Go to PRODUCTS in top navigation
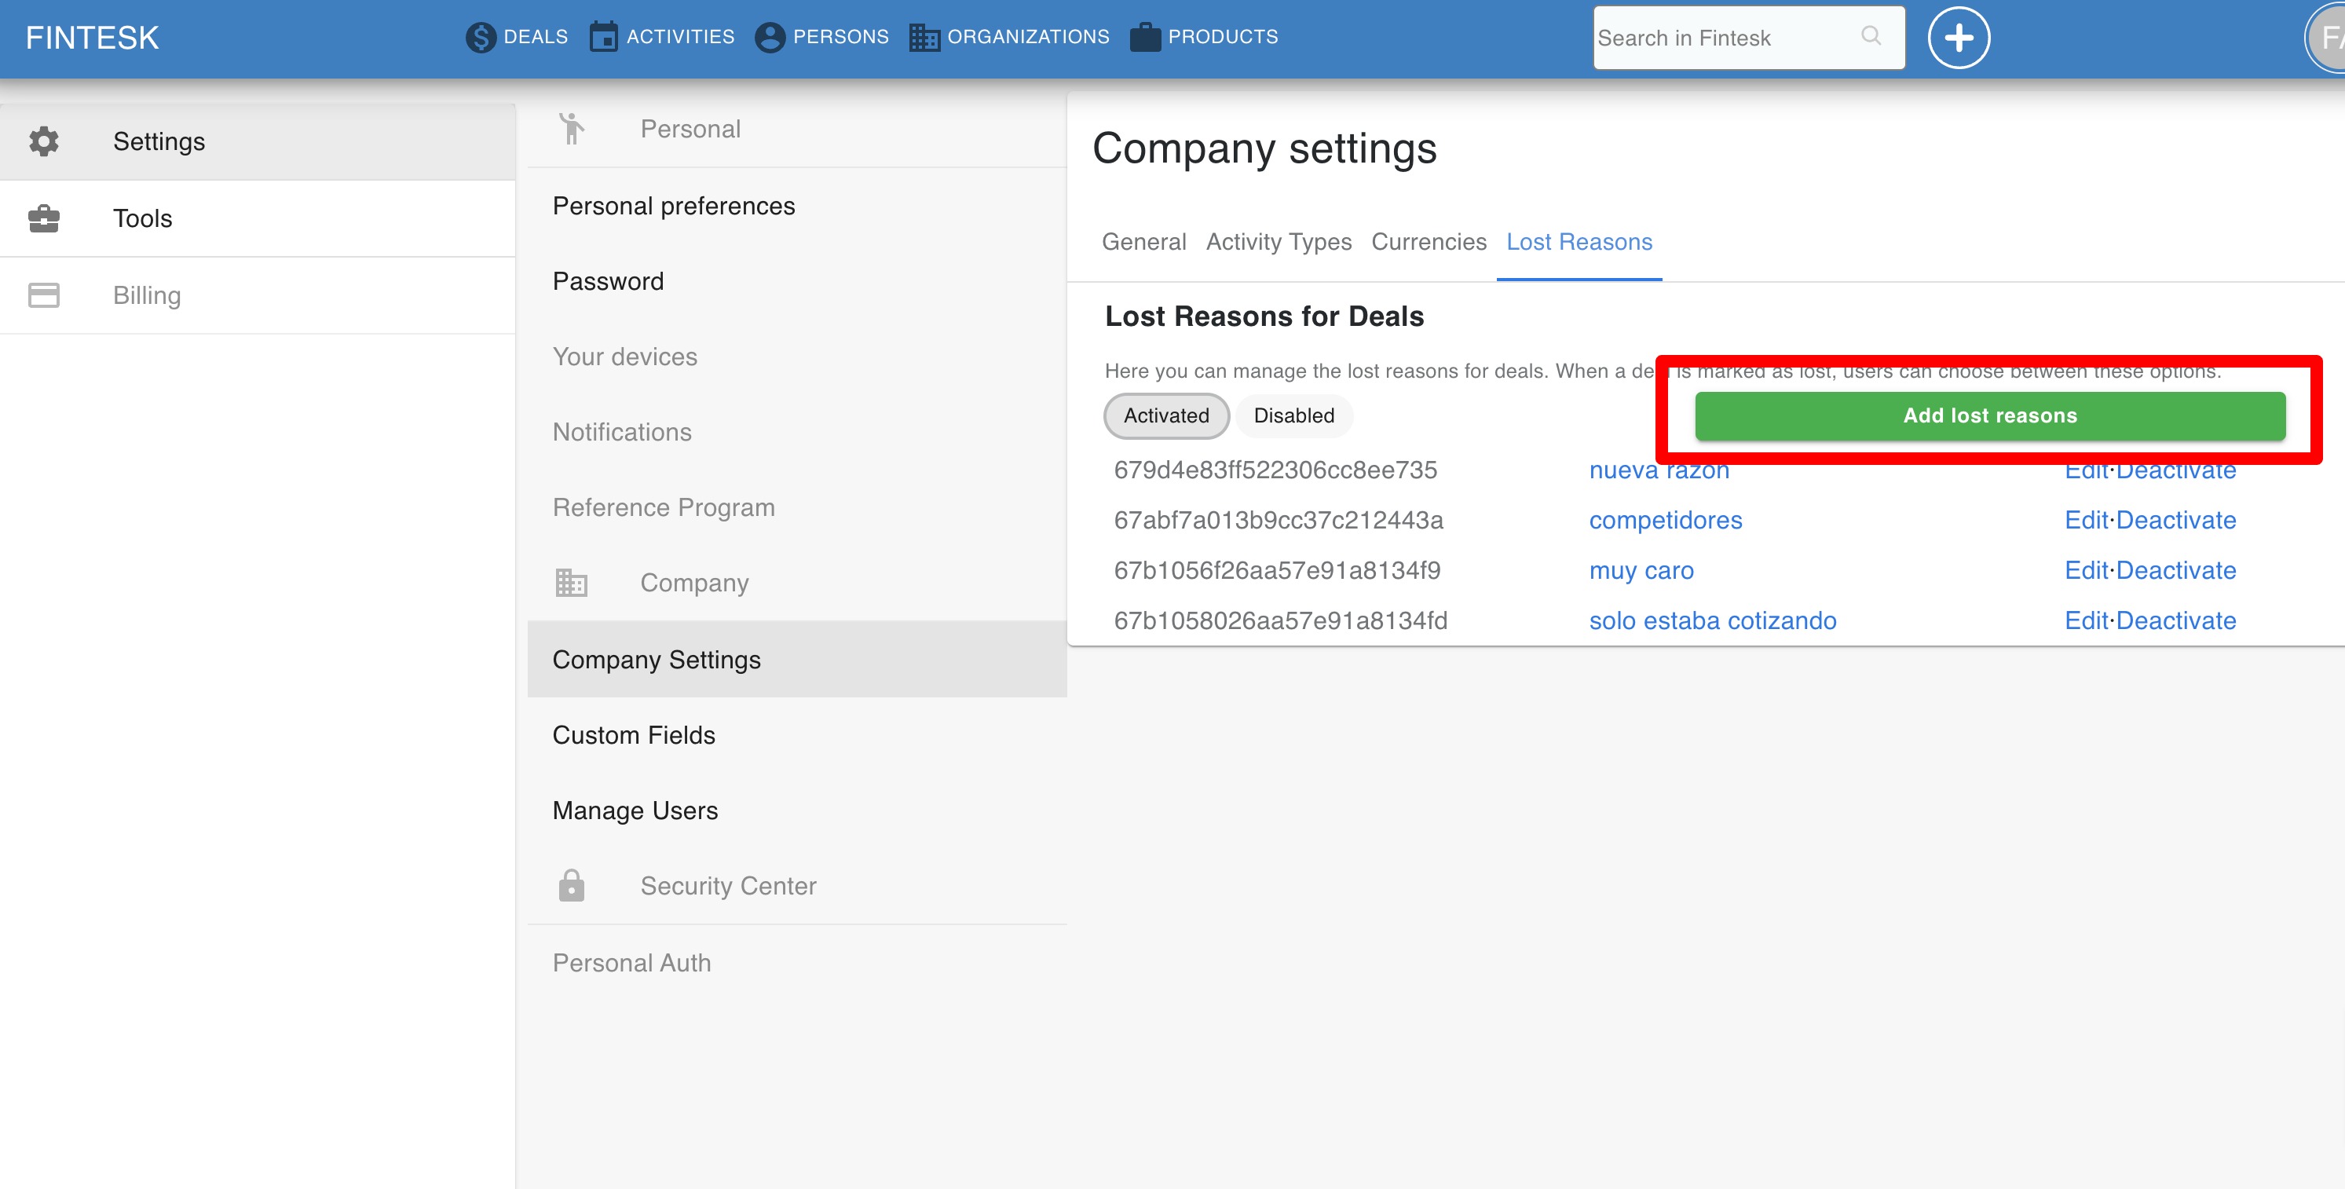This screenshot has width=2345, height=1189. pyautogui.click(x=1223, y=38)
